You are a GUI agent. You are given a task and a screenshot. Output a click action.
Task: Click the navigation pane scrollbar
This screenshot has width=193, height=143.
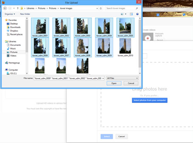click(x=27, y=36)
